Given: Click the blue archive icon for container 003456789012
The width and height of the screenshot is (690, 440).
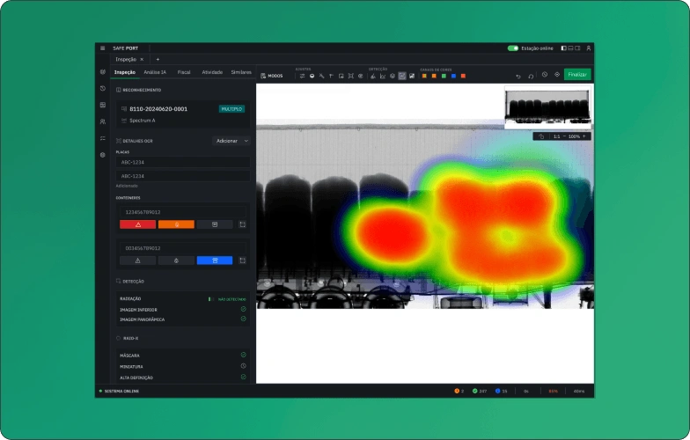Looking at the screenshot, I should coord(215,260).
